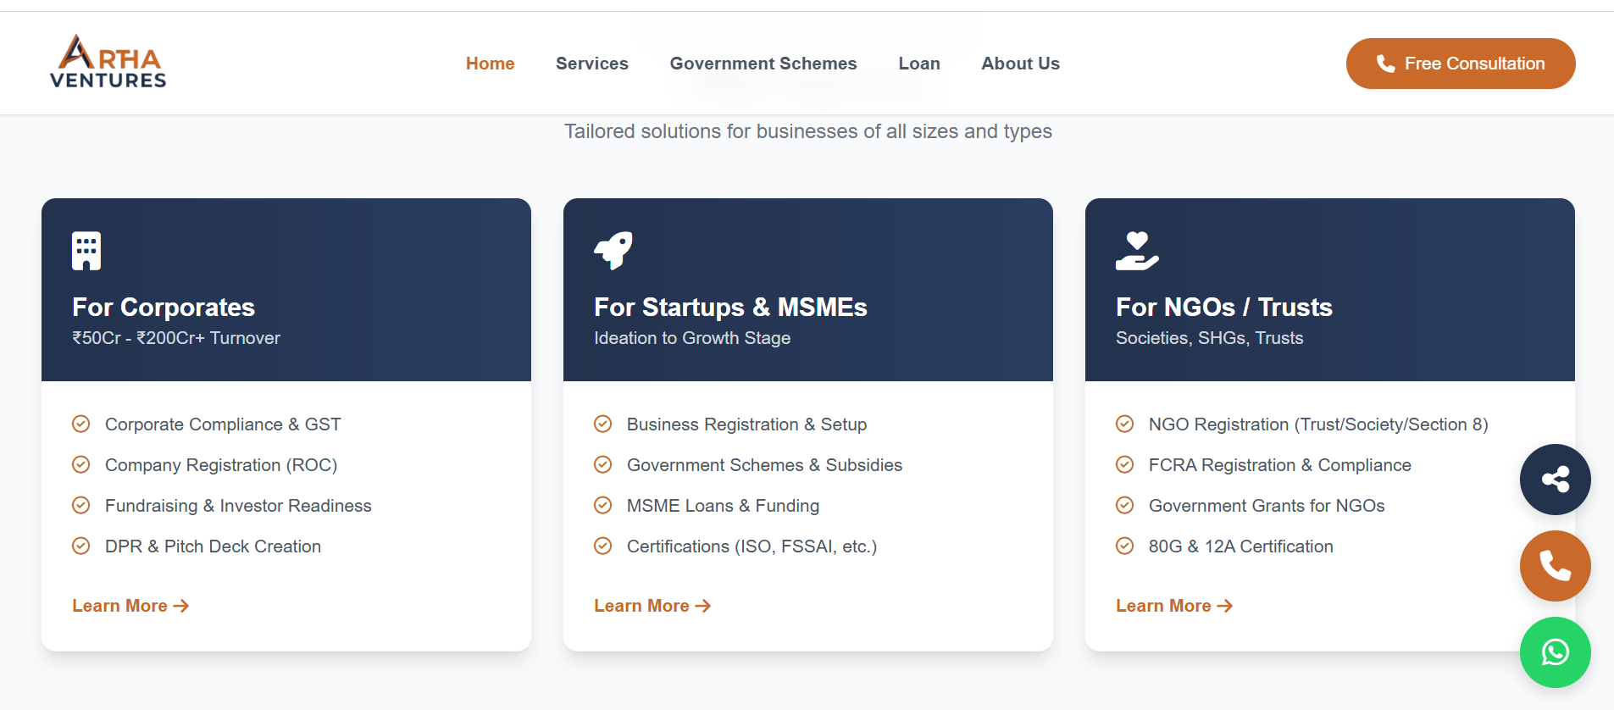Screen dimensions: 1614x710
Task: Go to Government Schemes
Action: tap(763, 64)
